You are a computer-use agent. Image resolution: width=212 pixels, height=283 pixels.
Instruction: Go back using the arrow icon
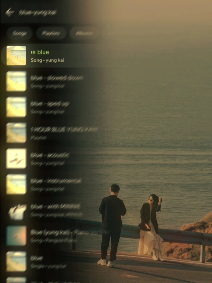[x=10, y=12]
